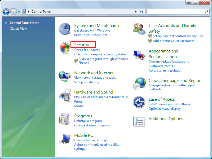Maximize the Control Panel window

click(196, 2)
